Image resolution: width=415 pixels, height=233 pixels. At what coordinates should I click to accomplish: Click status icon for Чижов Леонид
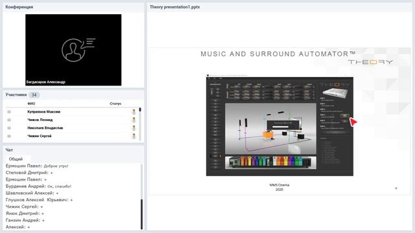coord(134,120)
